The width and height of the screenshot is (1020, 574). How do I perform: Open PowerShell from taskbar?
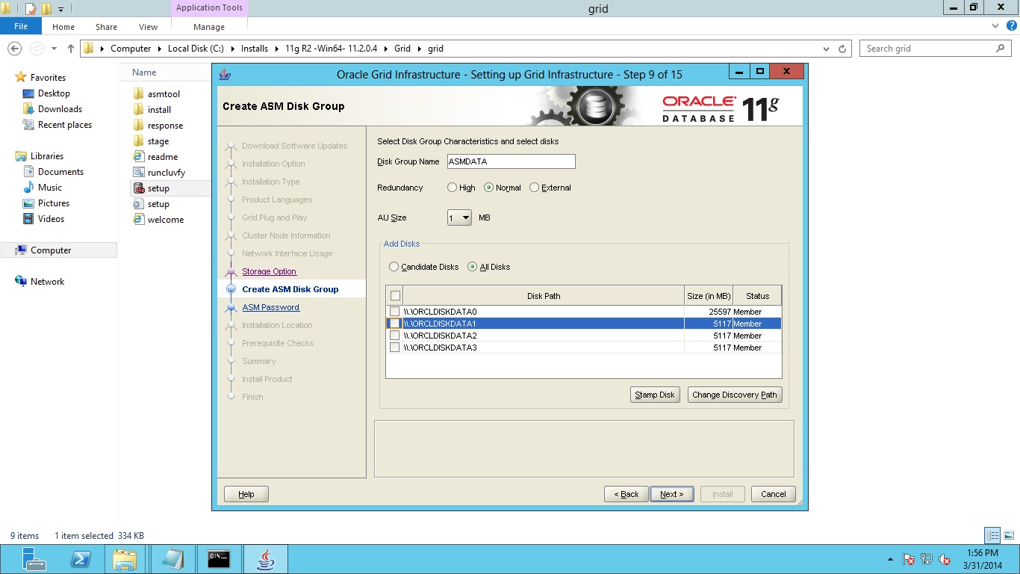click(x=80, y=559)
